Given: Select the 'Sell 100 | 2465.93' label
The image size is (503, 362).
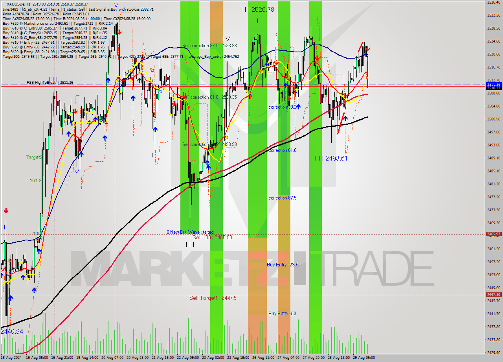Looking at the screenshot, I should click(212, 237).
